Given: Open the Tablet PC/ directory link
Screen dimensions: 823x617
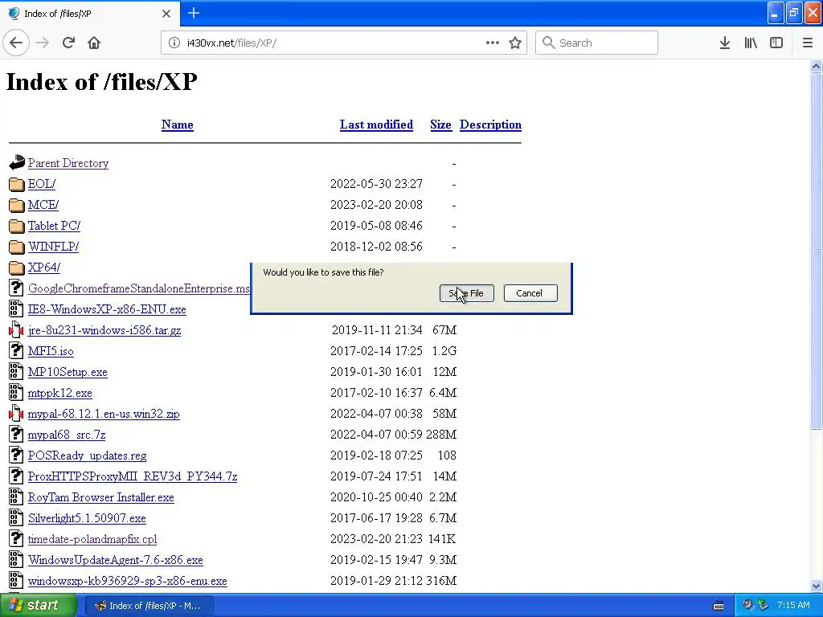Looking at the screenshot, I should click(54, 226).
